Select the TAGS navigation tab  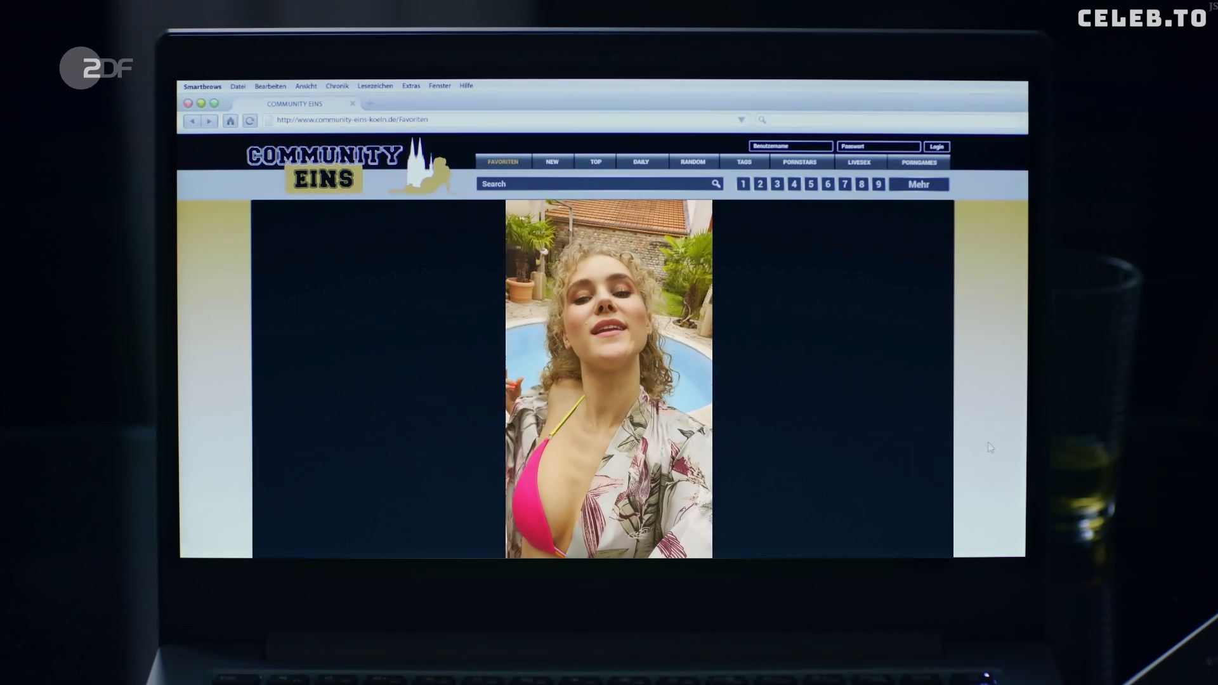point(744,162)
